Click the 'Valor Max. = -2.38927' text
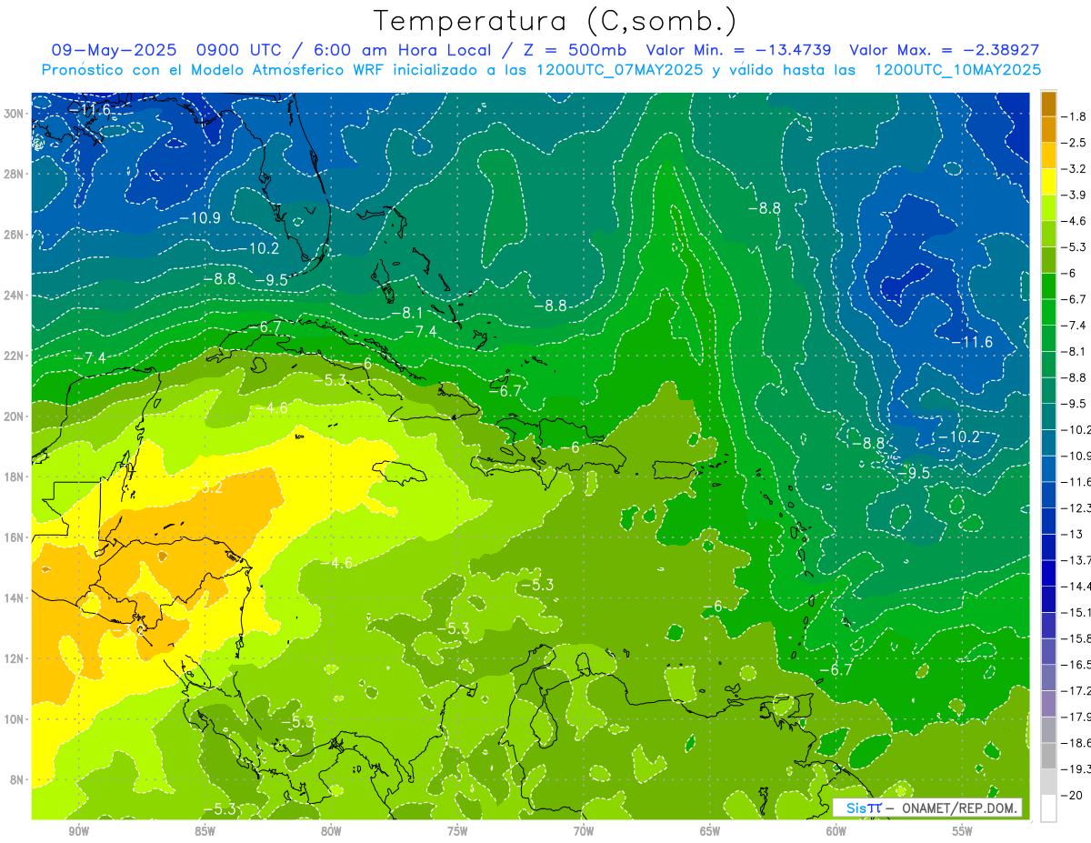The height and width of the screenshot is (843, 1091). 945,50
